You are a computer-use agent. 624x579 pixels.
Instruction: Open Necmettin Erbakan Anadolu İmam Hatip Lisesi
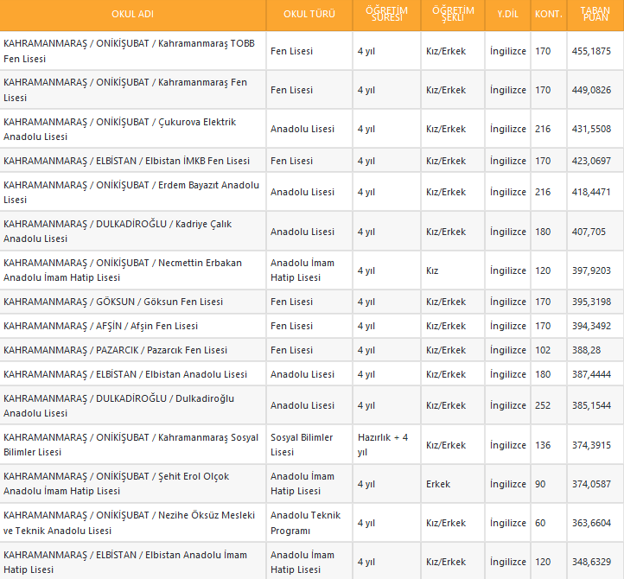[123, 270]
